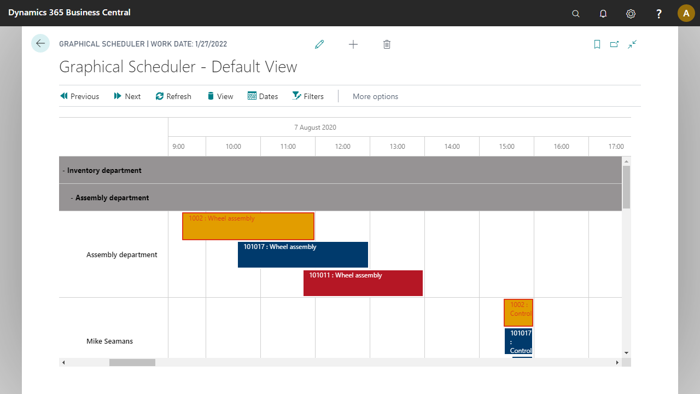Click the help question mark
The width and height of the screenshot is (700, 394).
click(659, 13)
